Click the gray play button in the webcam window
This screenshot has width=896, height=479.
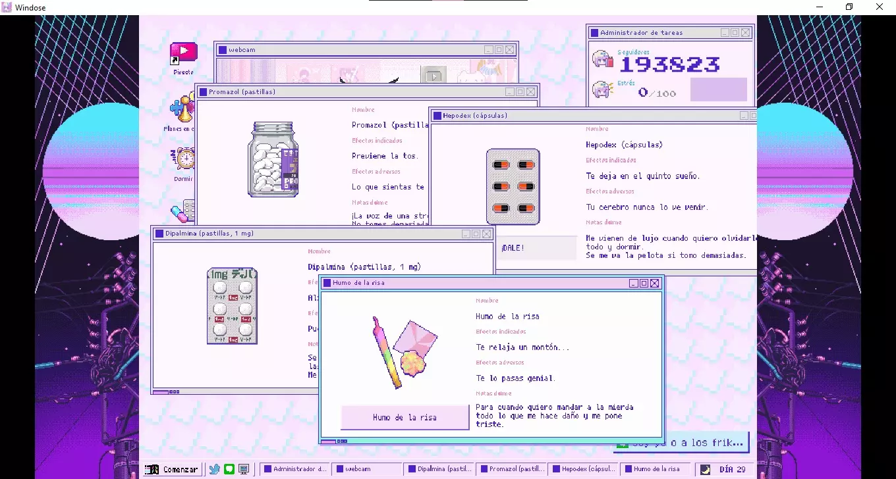pos(434,76)
